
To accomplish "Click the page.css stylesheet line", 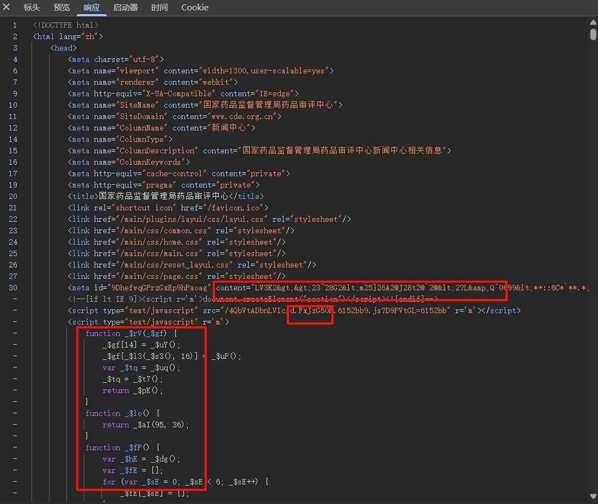I will (177, 277).
